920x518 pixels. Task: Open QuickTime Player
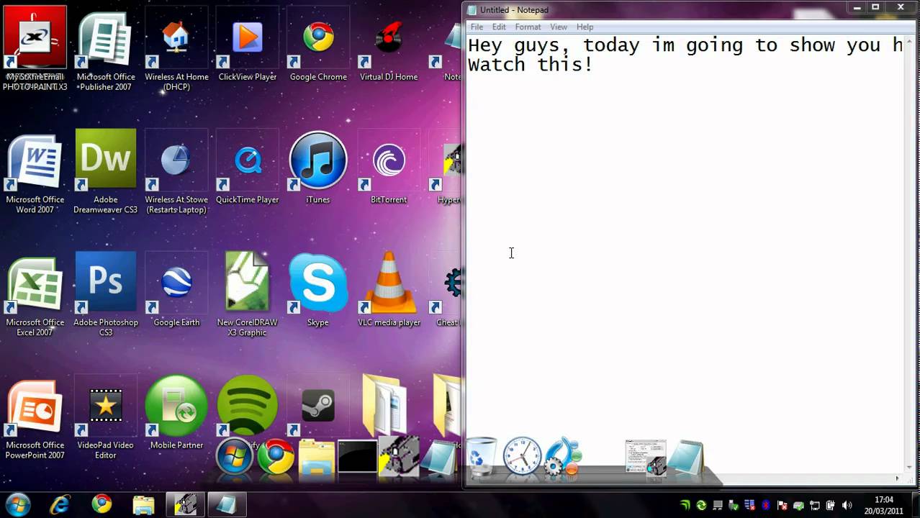[247, 160]
